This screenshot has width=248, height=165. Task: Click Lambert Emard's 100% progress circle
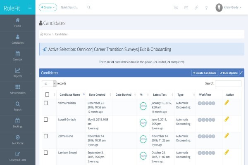pyautogui.click(x=143, y=156)
